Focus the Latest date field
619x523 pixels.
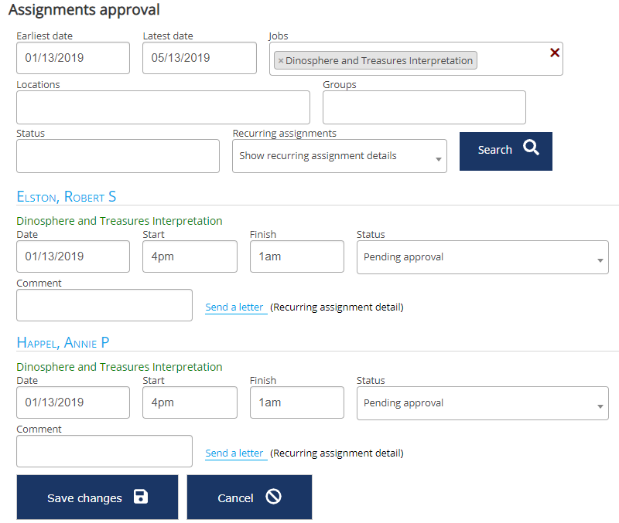tap(199, 58)
